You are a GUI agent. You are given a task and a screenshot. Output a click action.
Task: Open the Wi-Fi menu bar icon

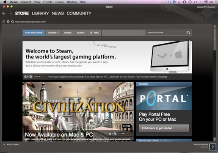point(206,2)
